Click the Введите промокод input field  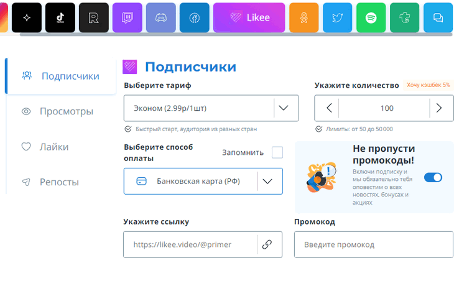(374, 244)
